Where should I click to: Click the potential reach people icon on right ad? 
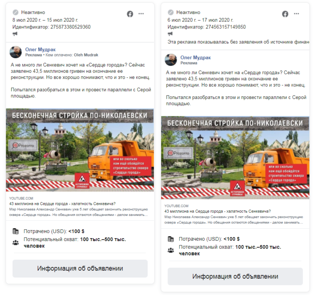click(x=170, y=250)
